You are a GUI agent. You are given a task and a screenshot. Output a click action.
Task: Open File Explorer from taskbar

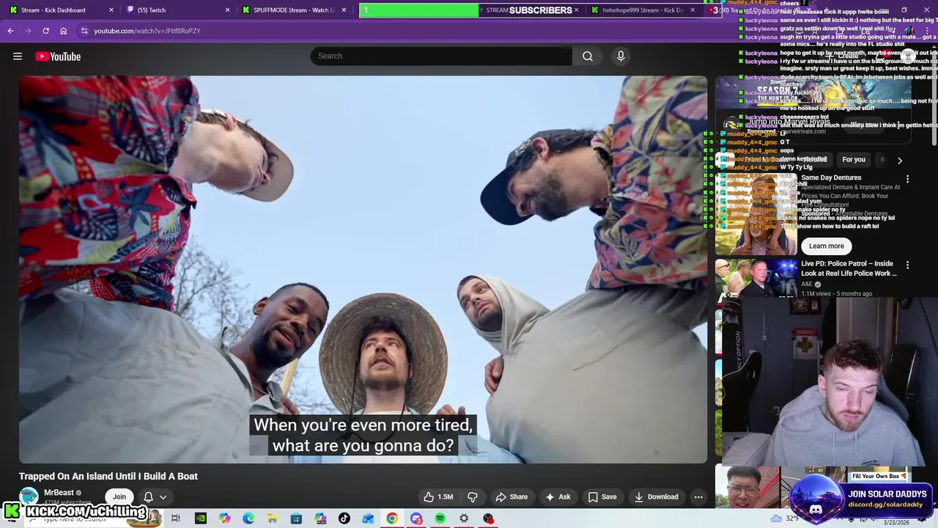(272, 518)
